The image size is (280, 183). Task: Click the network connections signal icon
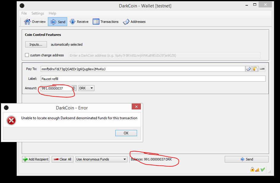click(x=257, y=170)
